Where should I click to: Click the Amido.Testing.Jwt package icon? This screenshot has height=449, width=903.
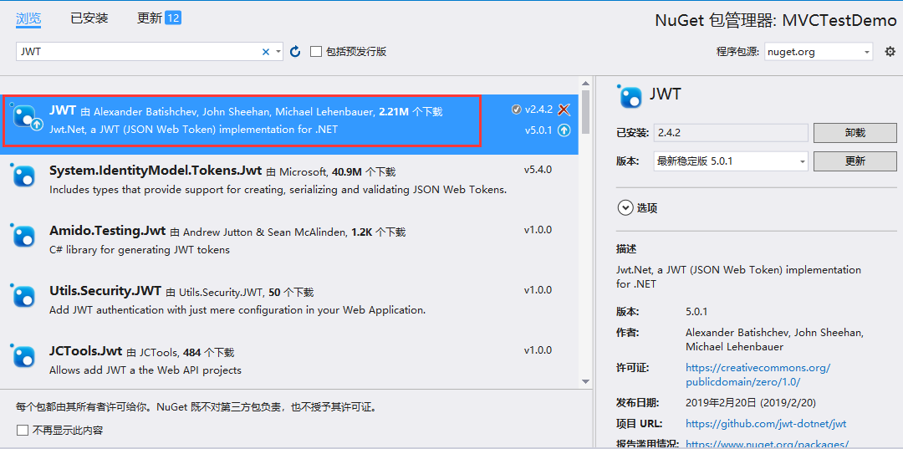click(x=24, y=236)
